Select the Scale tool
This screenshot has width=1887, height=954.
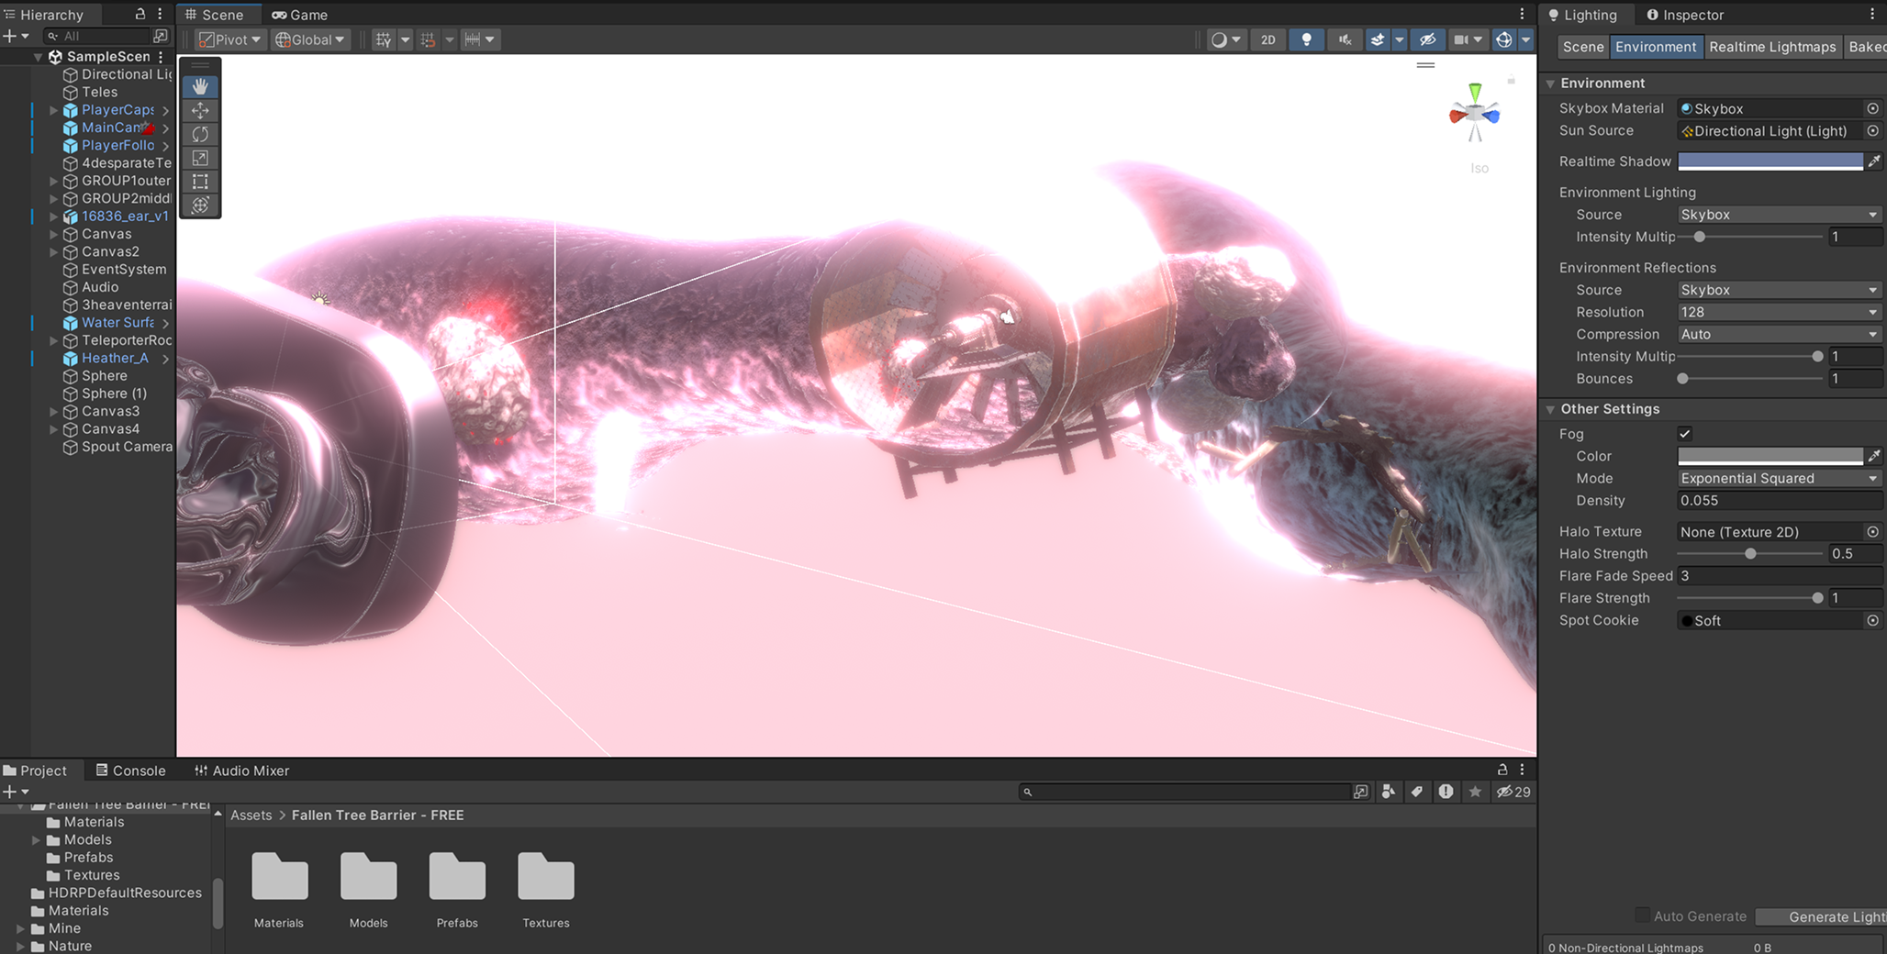pos(200,159)
